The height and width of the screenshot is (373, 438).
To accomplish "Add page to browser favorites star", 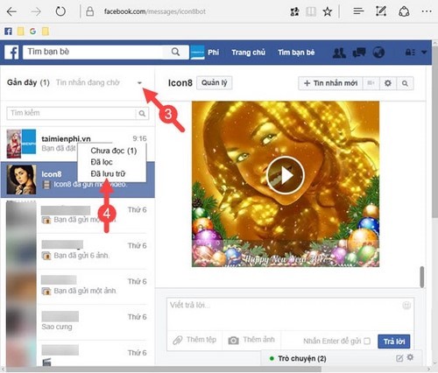I will [328, 11].
